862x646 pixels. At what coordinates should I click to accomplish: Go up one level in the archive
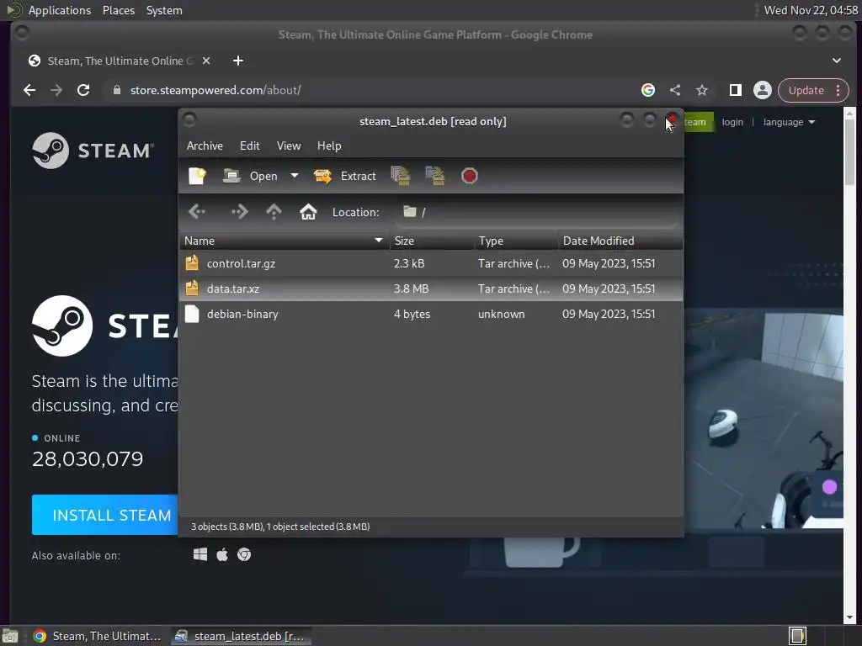pyautogui.click(x=274, y=211)
